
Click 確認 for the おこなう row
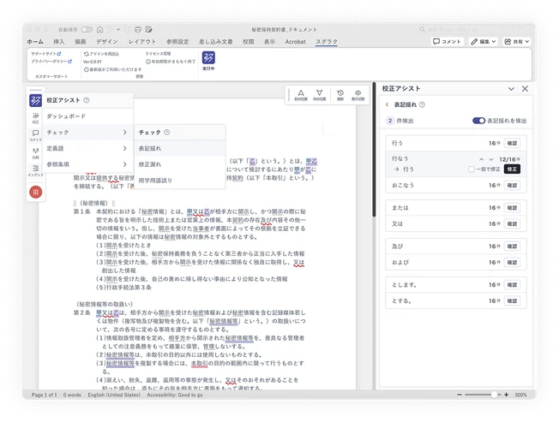(512, 186)
